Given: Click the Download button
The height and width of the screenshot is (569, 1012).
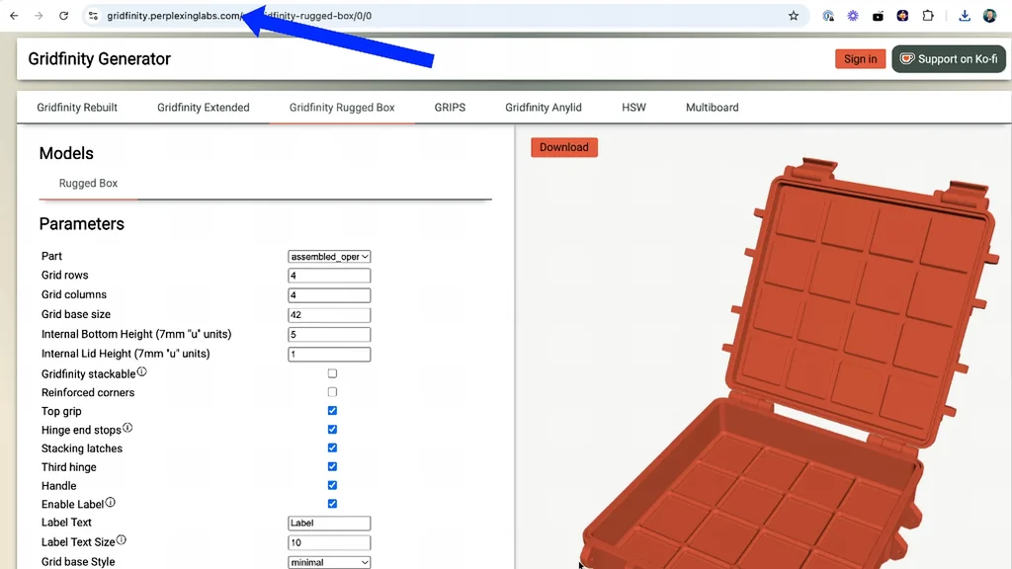Looking at the screenshot, I should tap(564, 147).
